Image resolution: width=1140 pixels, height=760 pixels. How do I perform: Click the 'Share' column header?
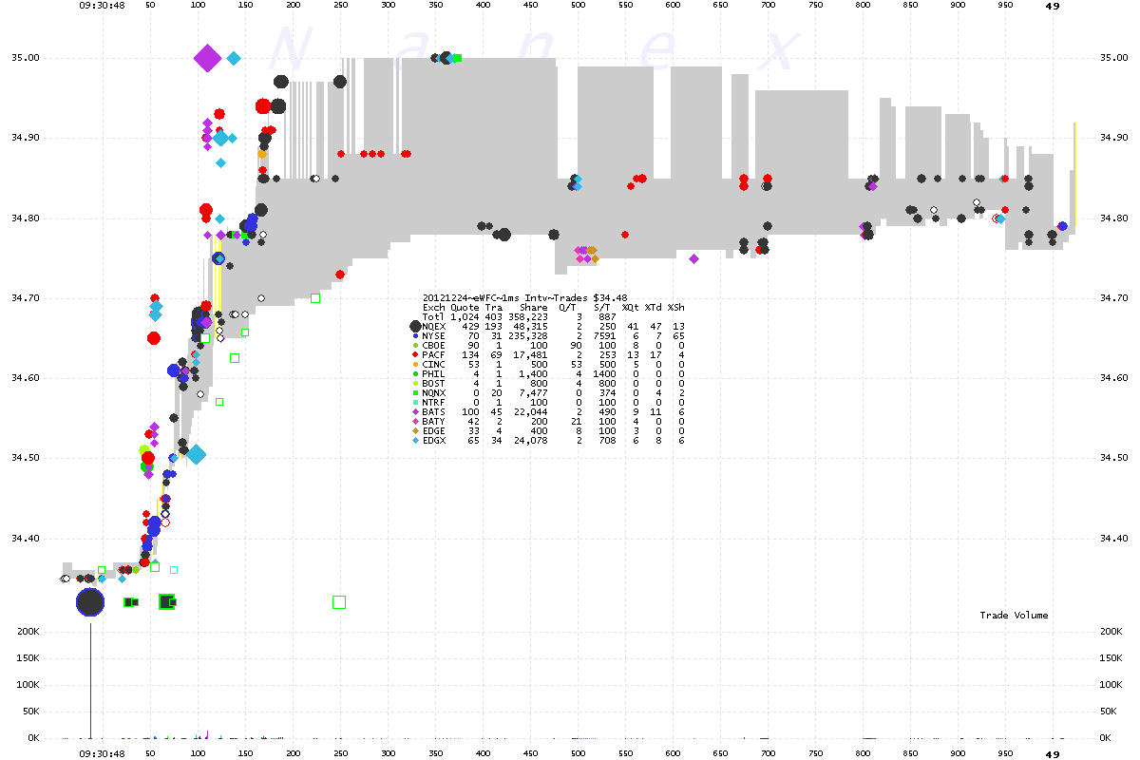pos(534,308)
